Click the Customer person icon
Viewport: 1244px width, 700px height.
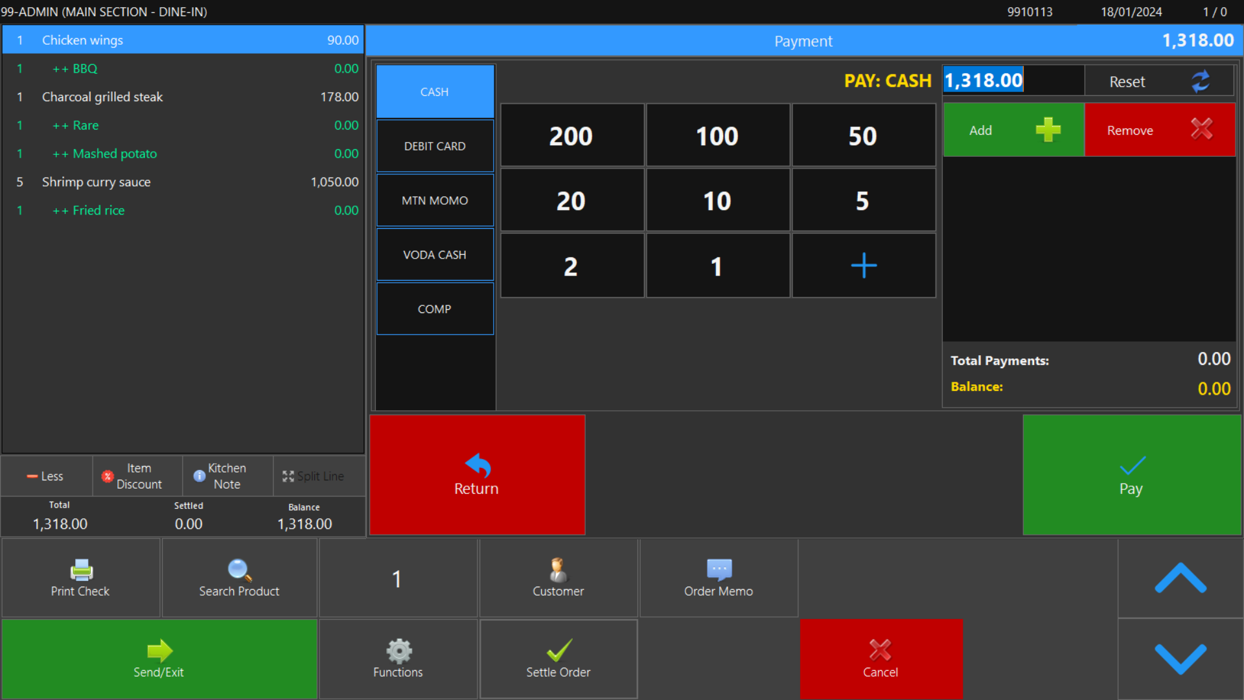(558, 570)
